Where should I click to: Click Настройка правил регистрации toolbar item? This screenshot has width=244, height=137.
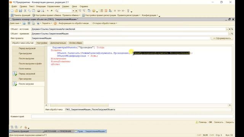click(x=99, y=15)
